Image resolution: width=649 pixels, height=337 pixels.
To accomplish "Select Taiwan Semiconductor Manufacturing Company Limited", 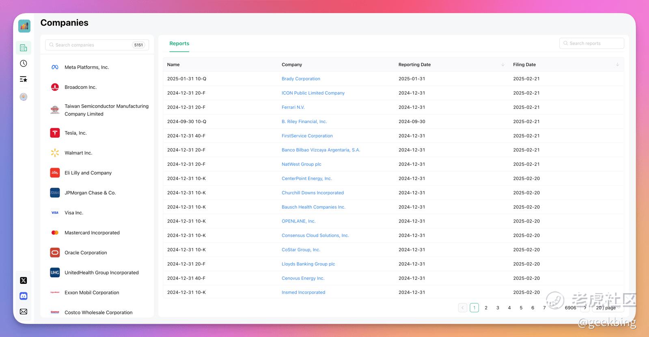I will click(x=106, y=110).
